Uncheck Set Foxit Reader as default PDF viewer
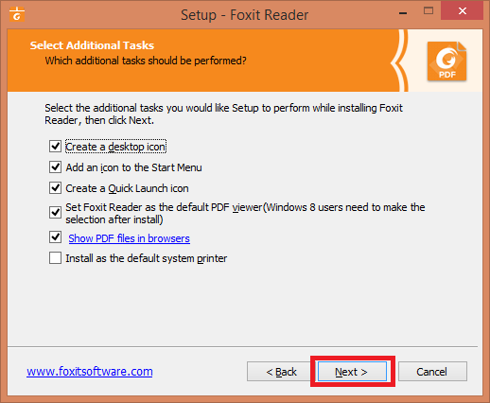The image size is (490, 403). [55, 213]
